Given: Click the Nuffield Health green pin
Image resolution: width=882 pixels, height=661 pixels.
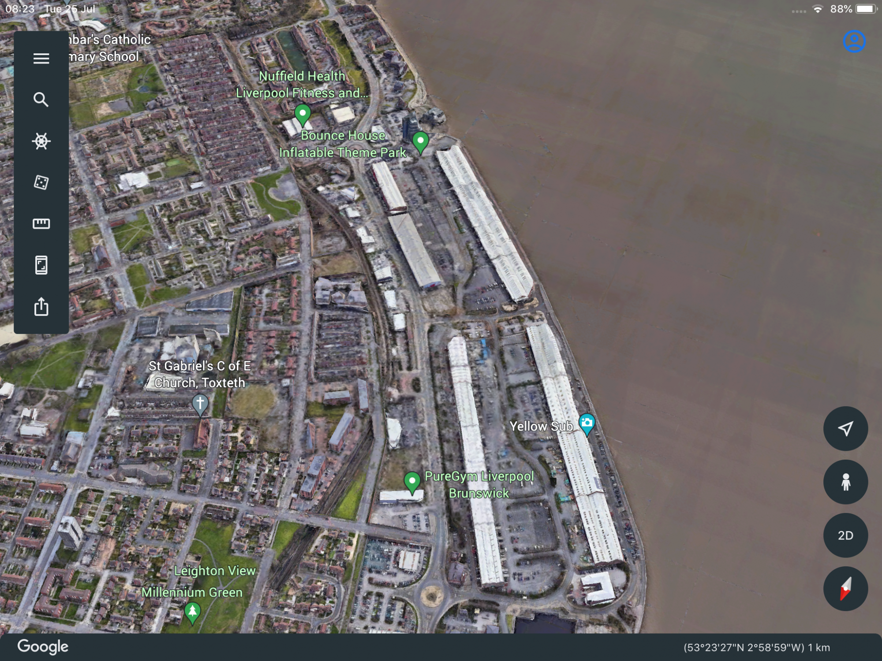Looking at the screenshot, I should tap(303, 115).
